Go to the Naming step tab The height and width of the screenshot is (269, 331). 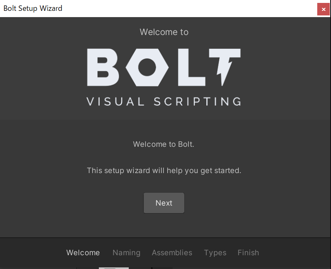pyautogui.click(x=126, y=253)
